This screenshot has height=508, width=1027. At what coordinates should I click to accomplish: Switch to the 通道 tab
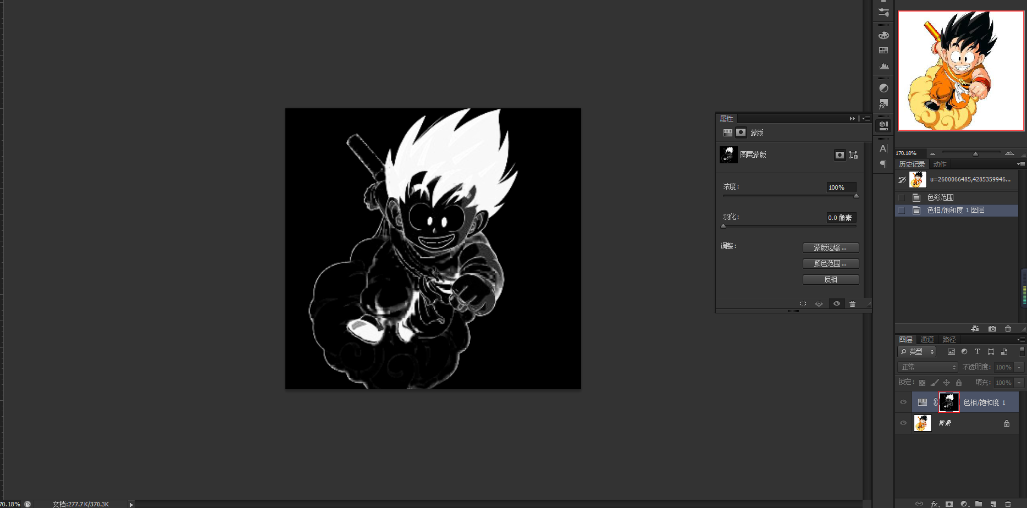point(927,340)
